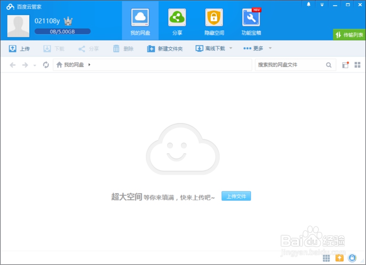
Task: Enter the 隐藏空间 hidden space
Action: 214,21
